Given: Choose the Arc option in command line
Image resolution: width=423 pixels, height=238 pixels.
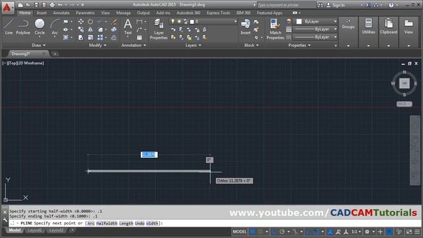Looking at the screenshot, I should click(x=91, y=223).
